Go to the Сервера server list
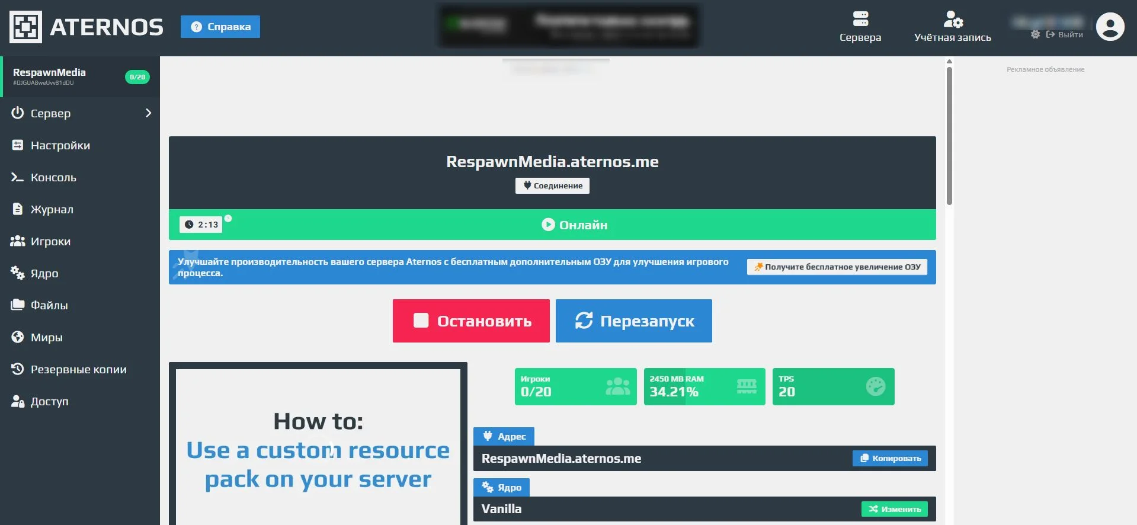Viewport: 1137px width, 525px height. [x=860, y=27]
